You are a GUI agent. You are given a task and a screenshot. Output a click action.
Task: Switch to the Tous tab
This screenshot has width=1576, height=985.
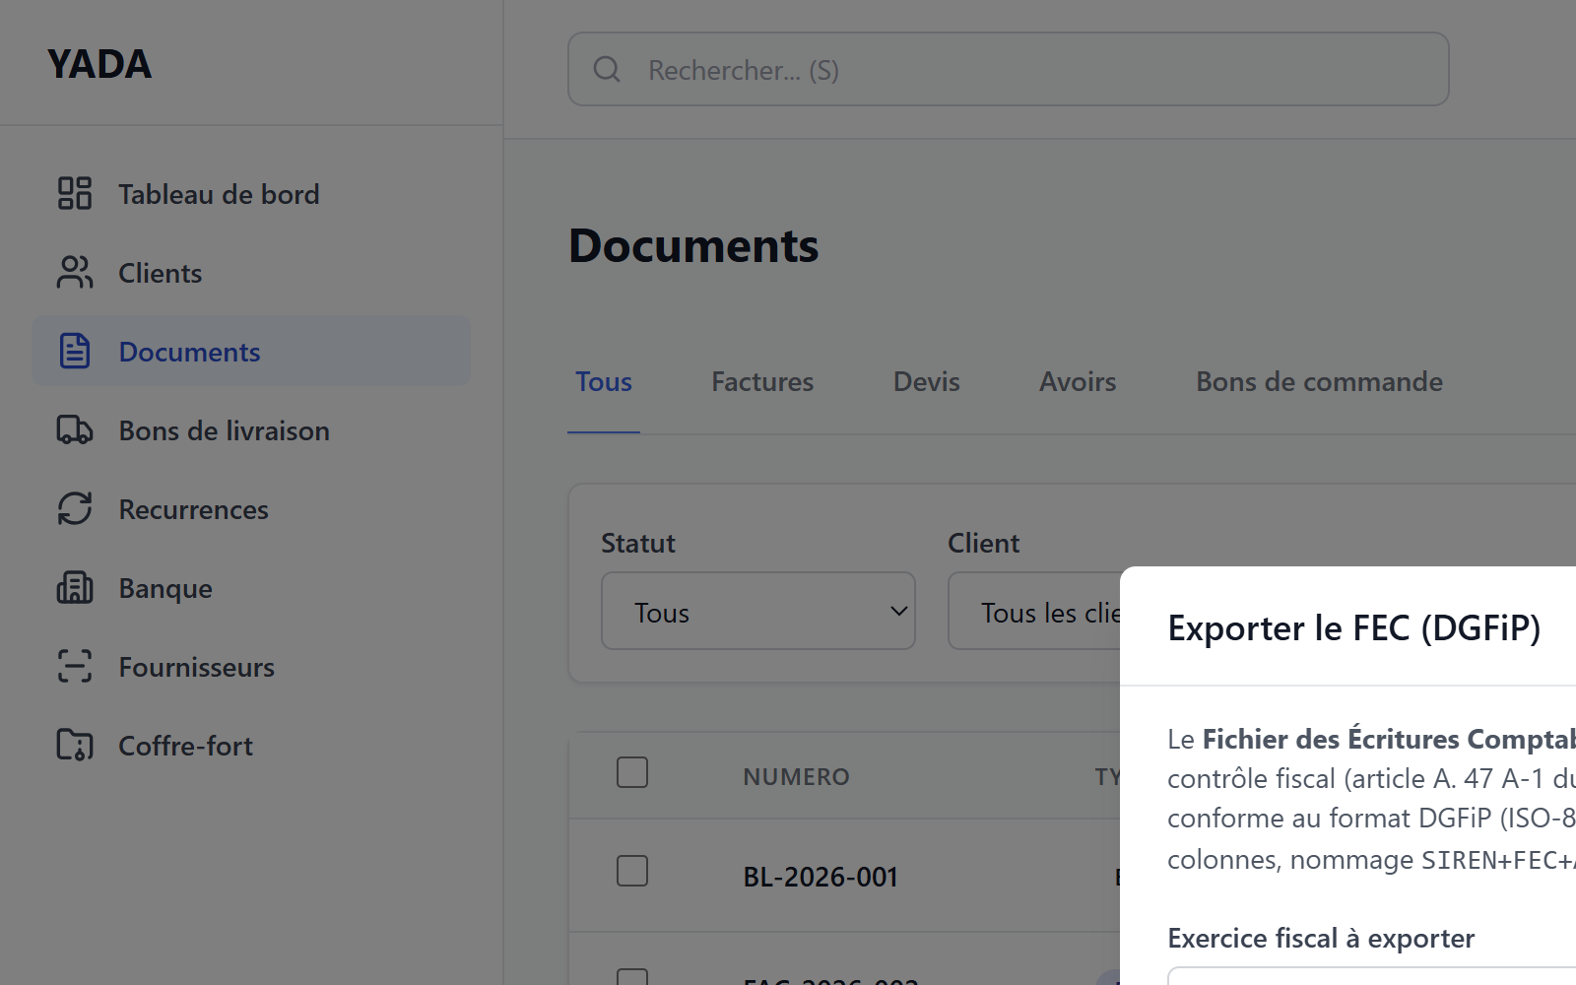(x=604, y=382)
